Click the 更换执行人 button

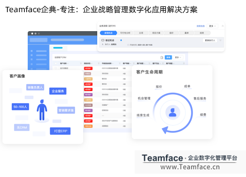[210, 40]
